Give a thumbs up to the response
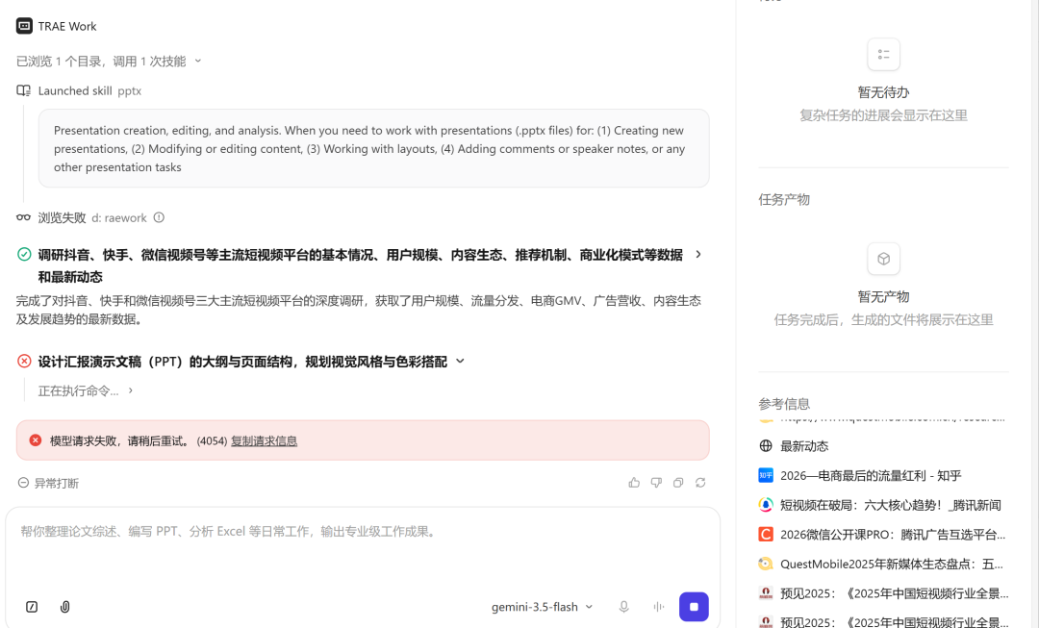Viewport: 1039px width, 628px height. click(634, 483)
